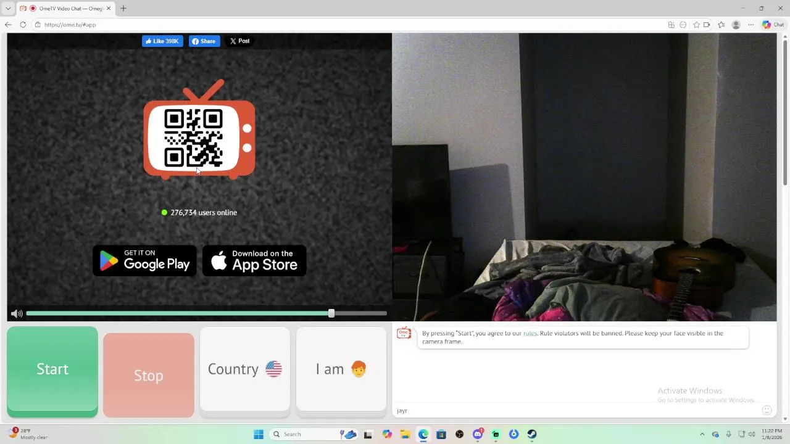Open the Country selector
790x444 pixels.
coord(245,369)
